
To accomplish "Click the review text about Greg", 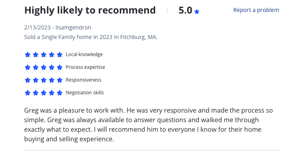I will (x=148, y=125).
